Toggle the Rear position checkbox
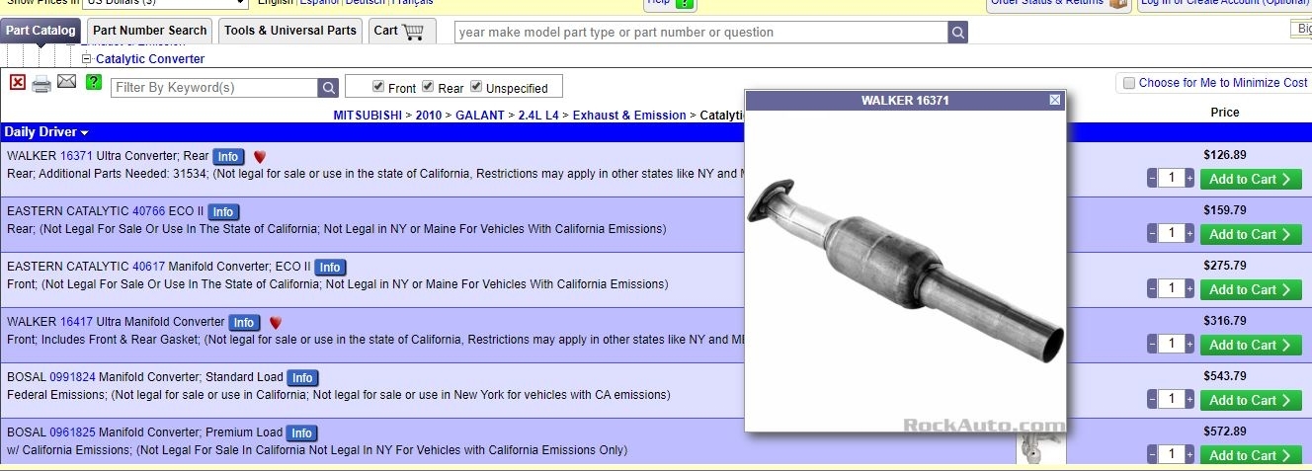This screenshot has width=1312, height=471. pos(428,87)
